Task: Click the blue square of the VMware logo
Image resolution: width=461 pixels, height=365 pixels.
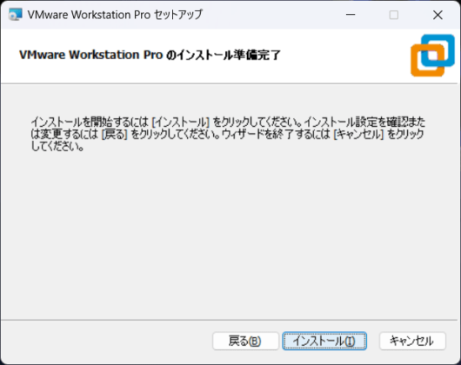Action: pos(438,50)
